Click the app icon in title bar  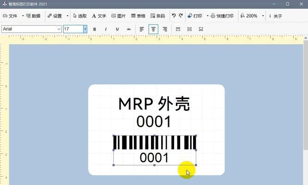(5, 4)
